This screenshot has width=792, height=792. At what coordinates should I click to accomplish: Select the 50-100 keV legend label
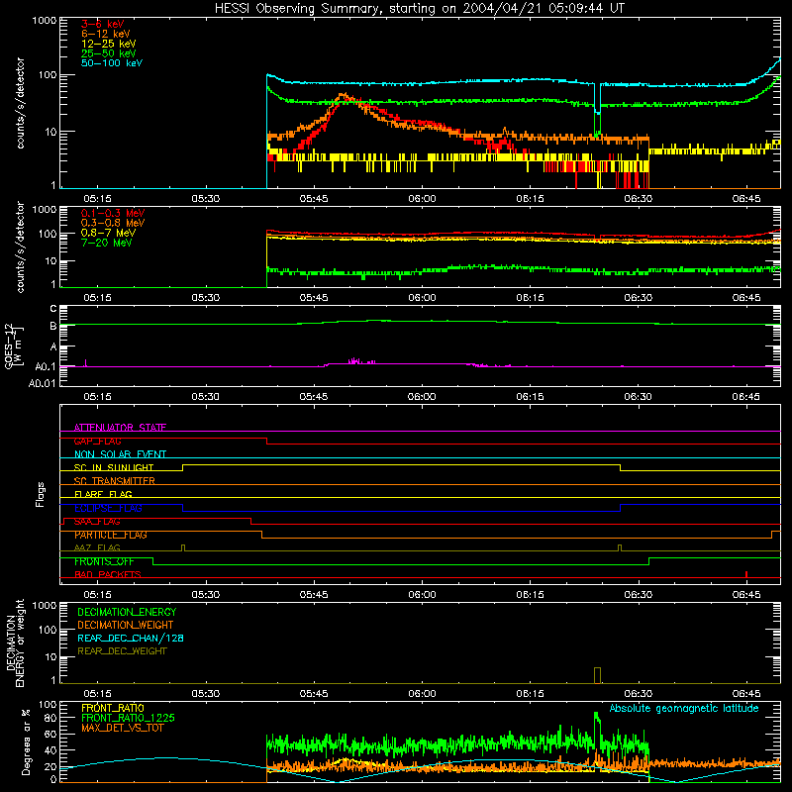[112, 63]
